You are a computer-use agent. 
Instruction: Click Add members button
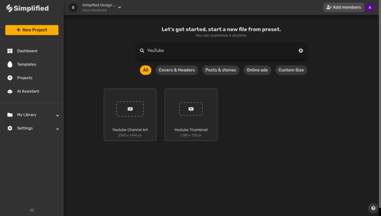coord(343,7)
